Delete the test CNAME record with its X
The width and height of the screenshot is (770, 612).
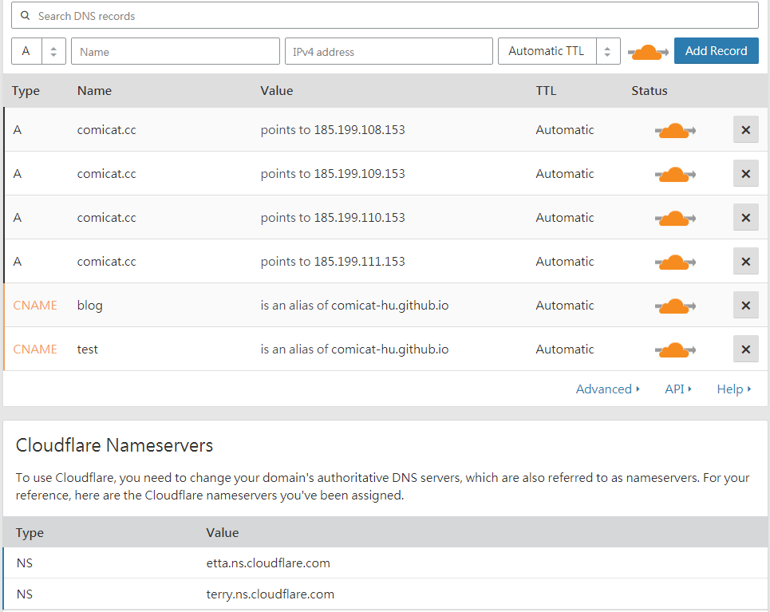pos(745,349)
